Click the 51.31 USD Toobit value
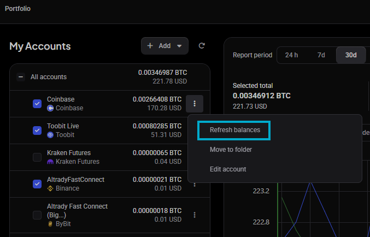Image resolution: width=370 pixels, height=237 pixels. (x=166, y=135)
